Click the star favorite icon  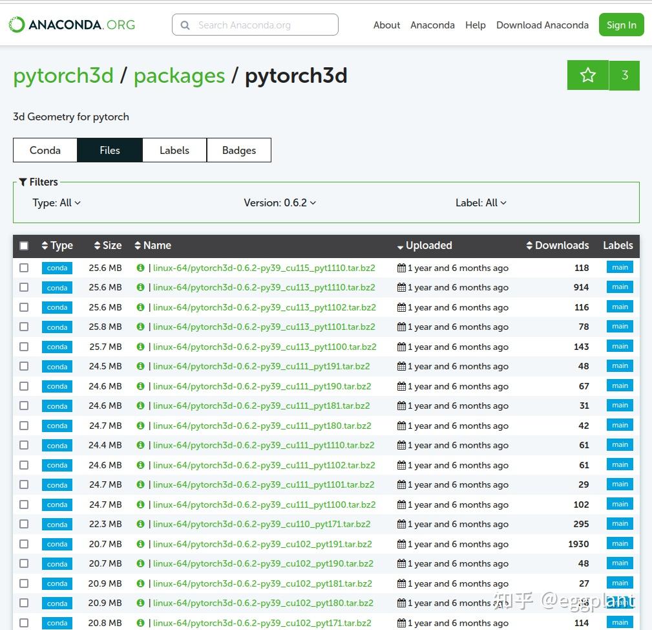(x=587, y=75)
